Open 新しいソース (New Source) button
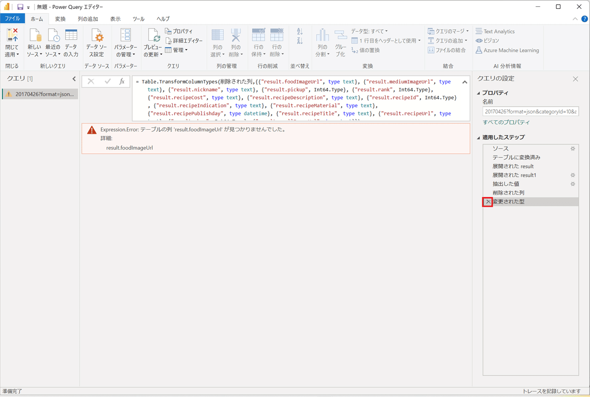Image resolution: width=590 pixels, height=397 pixels. coord(34,43)
